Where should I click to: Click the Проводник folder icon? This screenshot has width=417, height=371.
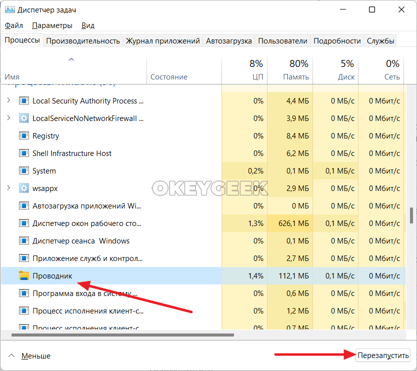(x=24, y=276)
